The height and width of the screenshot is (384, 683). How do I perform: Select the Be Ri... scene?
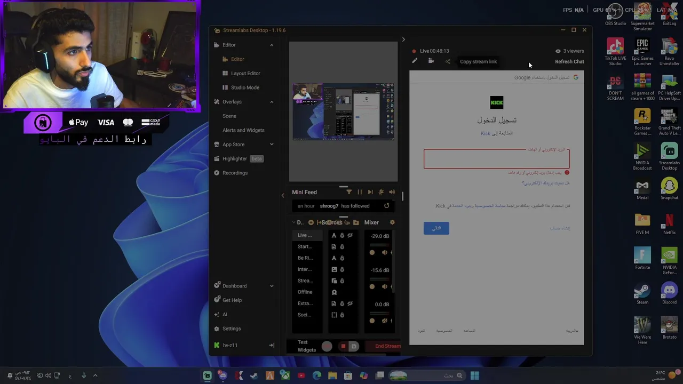(308, 258)
